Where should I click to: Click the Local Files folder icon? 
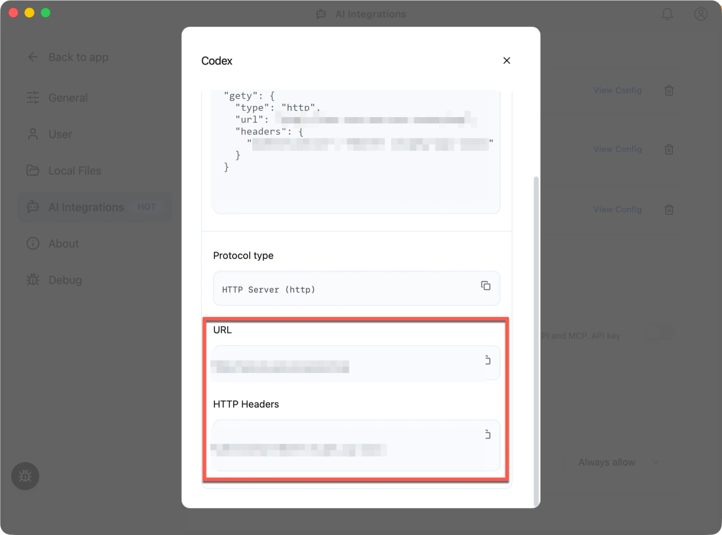33,170
